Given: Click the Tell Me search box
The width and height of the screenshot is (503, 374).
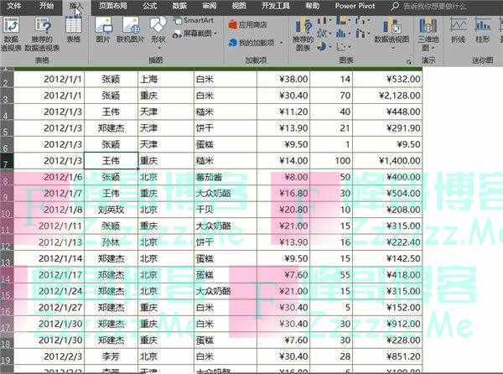Looking at the screenshot, I should pyautogui.click(x=444, y=5).
